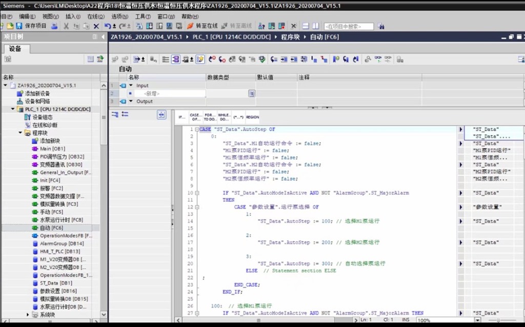Viewport: 525px width, 327px height.
Task: Collapse the ZA1926_20200704_V15.1 project node
Action: coord(5,86)
